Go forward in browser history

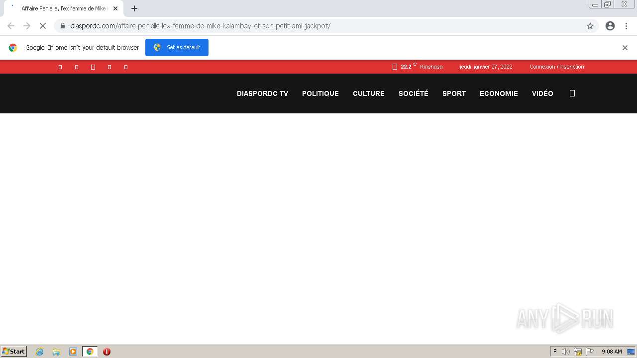click(x=27, y=26)
